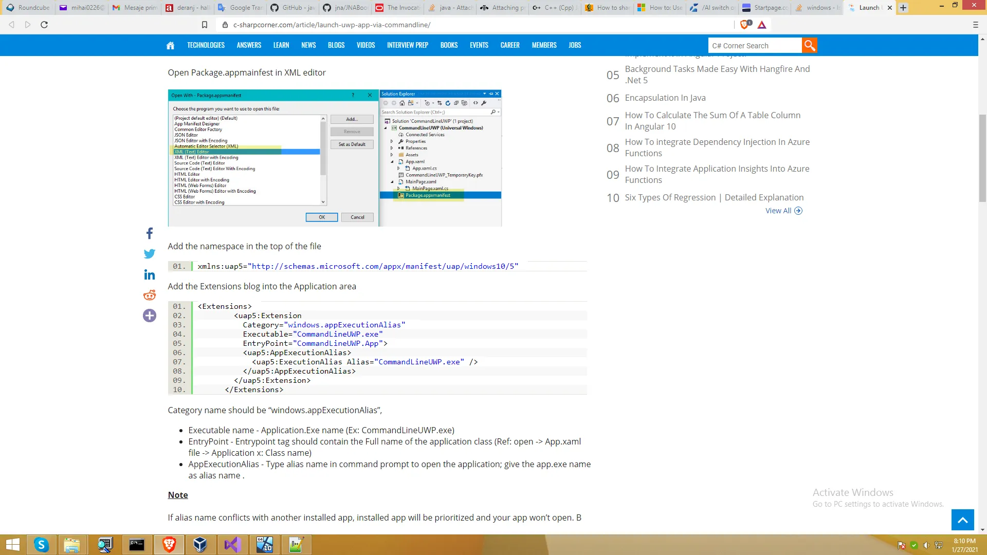Share article on LinkedIn
This screenshot has height=555, width=987.
coord(149,274)
